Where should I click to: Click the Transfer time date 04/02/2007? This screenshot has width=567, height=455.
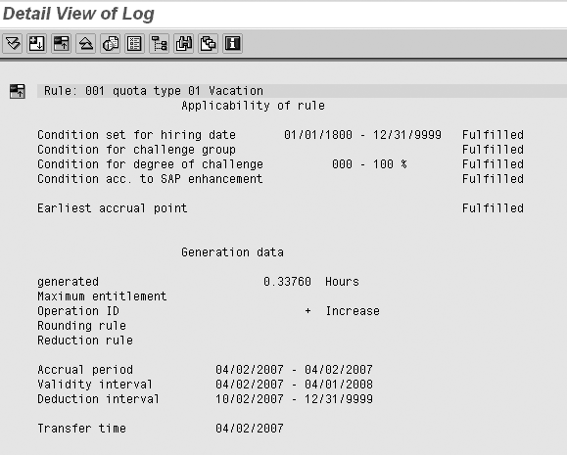coord(250,429)
